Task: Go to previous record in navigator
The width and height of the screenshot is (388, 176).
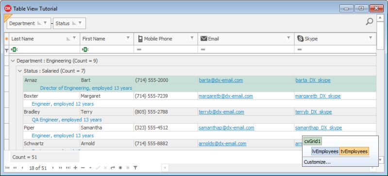Action: click(22, 168)
